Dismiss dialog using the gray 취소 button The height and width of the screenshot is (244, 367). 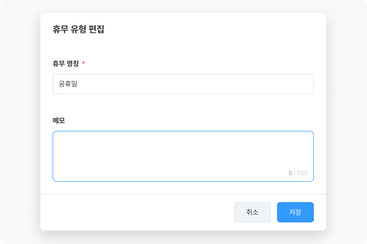pos(253,212)
